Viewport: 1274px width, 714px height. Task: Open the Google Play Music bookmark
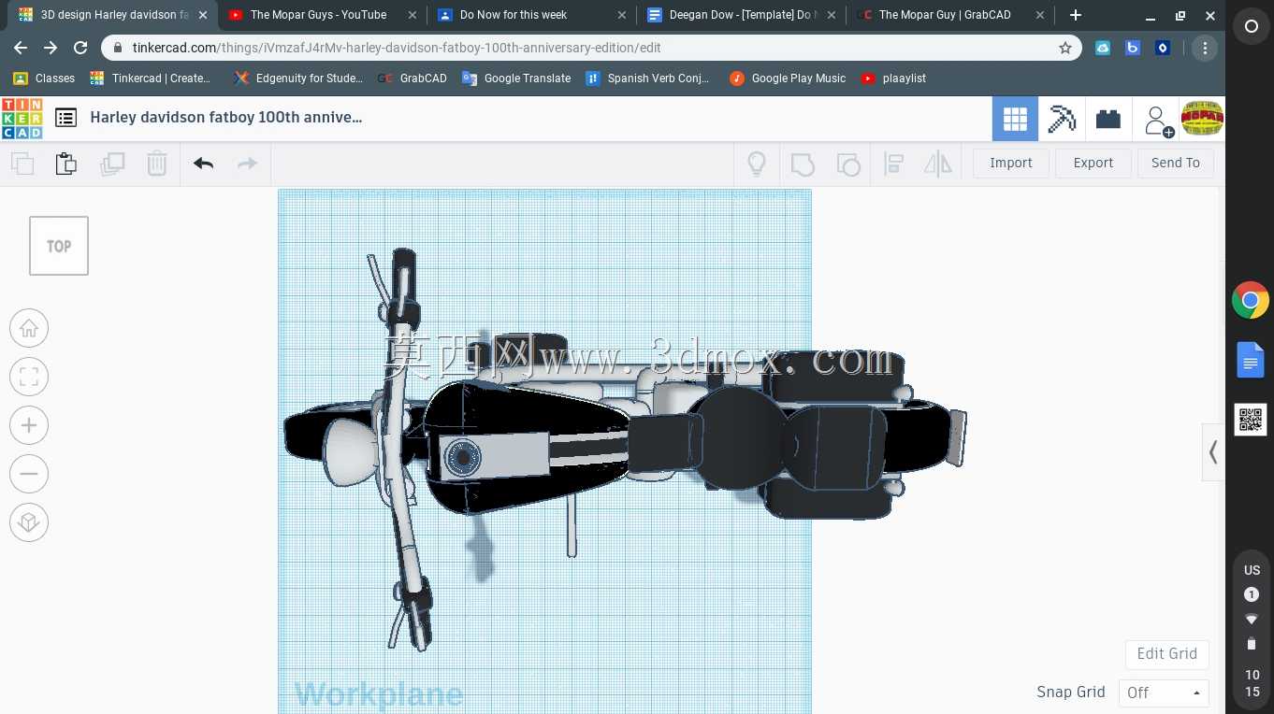(788, 79)
